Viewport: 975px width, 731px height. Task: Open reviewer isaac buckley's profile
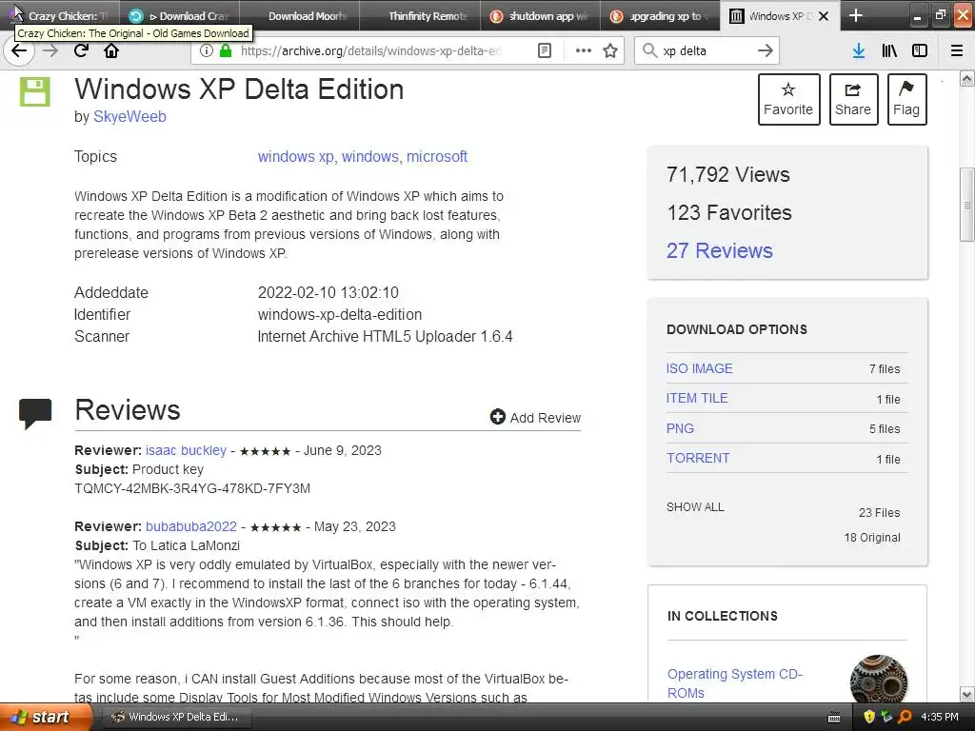[x=186, y=450]
